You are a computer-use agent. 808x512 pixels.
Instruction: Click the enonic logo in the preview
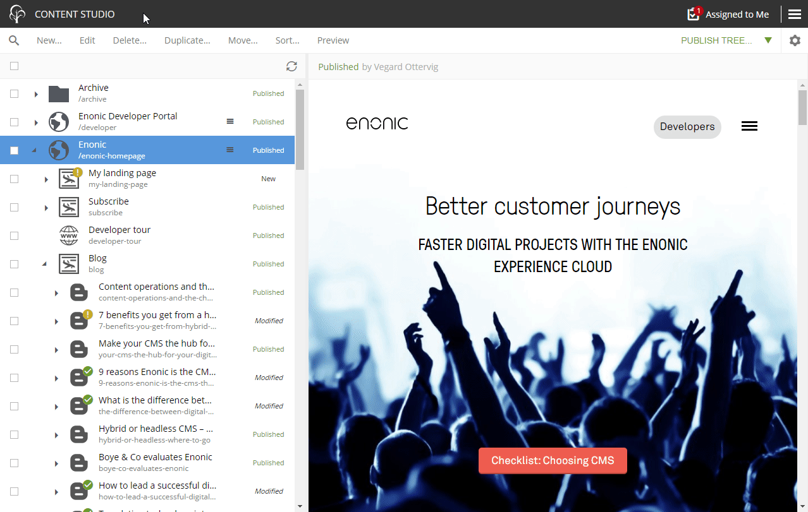tap(377, 124)
